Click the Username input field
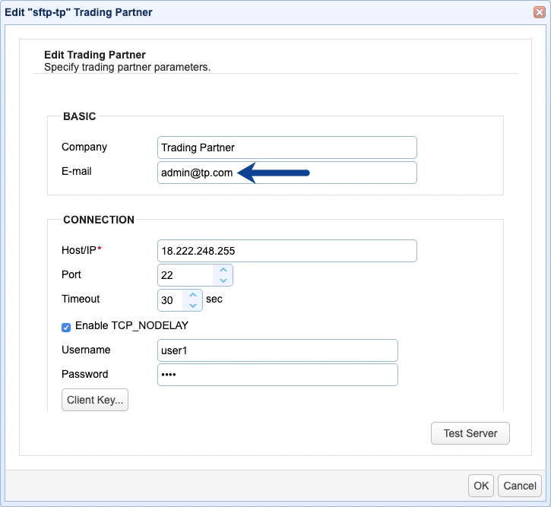Image resolution: width=551 pixels, height=507 pixels. 277,350
